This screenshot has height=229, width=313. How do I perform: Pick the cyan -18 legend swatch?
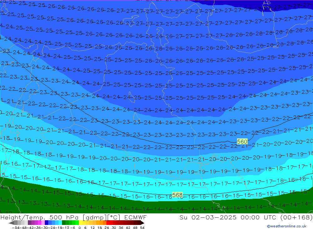click(60, 223)
